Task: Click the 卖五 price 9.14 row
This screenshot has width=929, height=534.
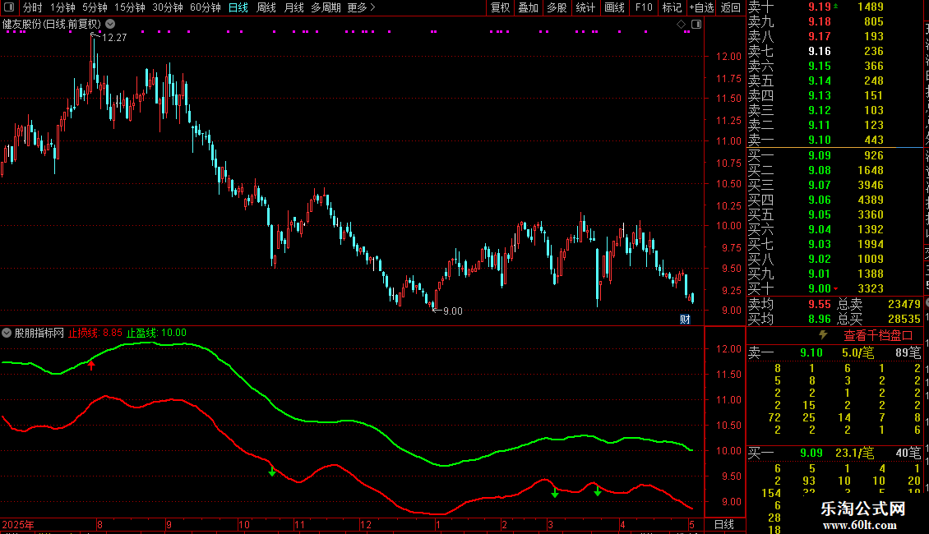Action: click(834, 81)
